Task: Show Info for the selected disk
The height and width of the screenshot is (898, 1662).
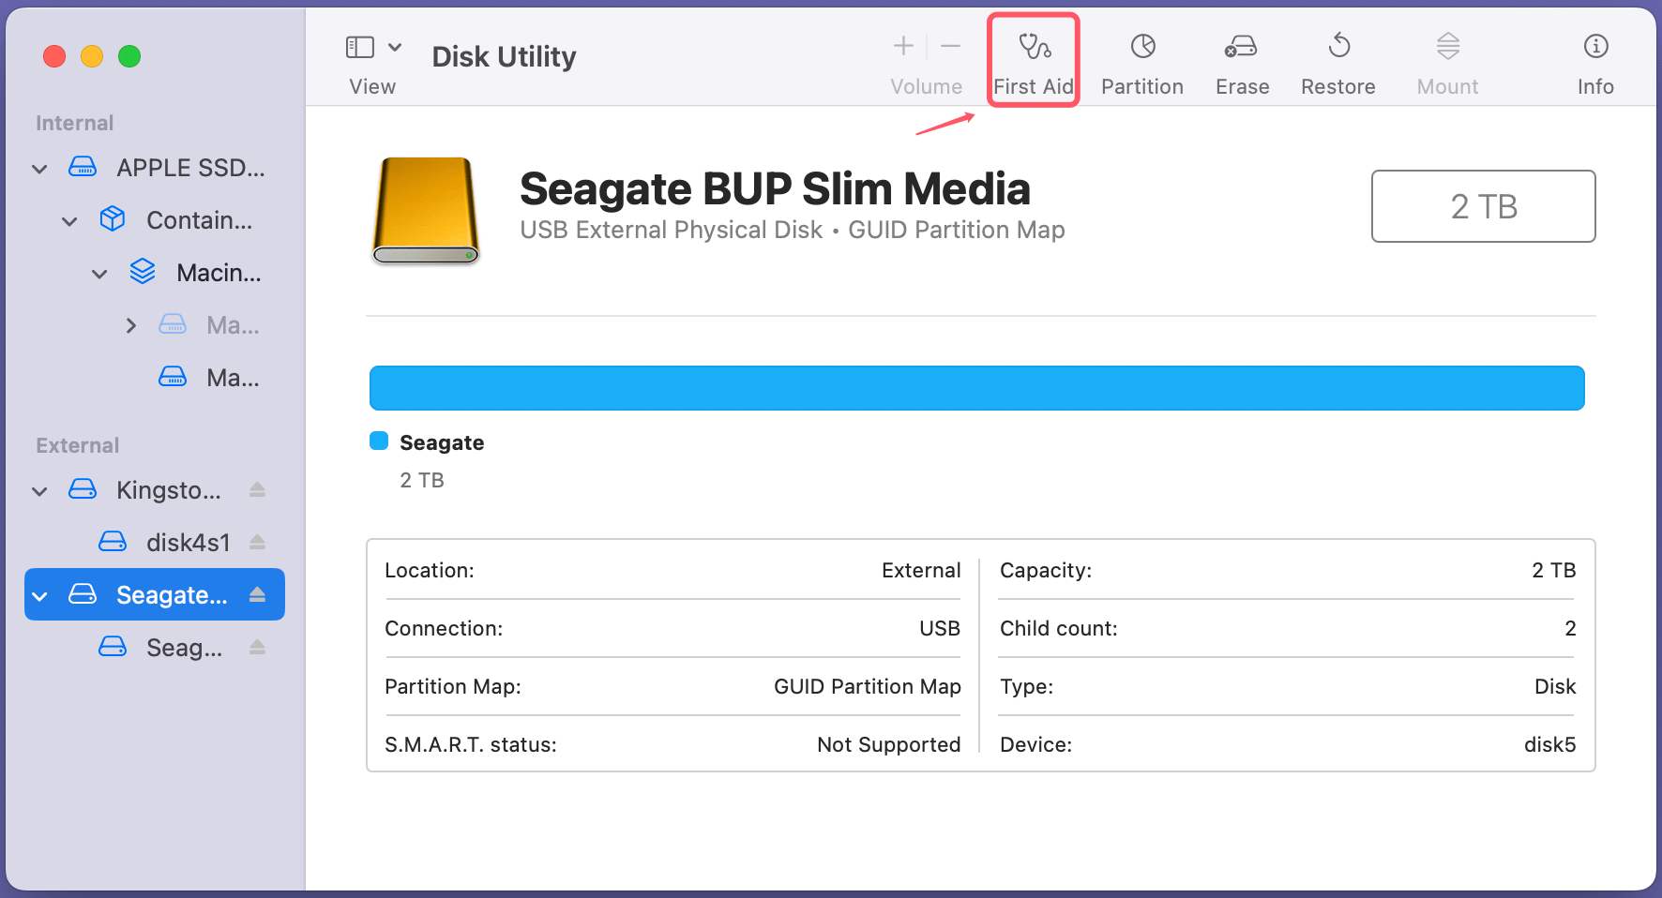Action: (x=1594, y=58)
